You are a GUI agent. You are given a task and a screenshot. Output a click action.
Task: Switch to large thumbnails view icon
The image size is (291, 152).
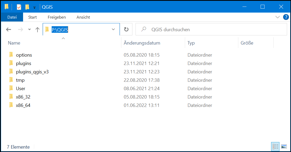[x=284, y=146]
